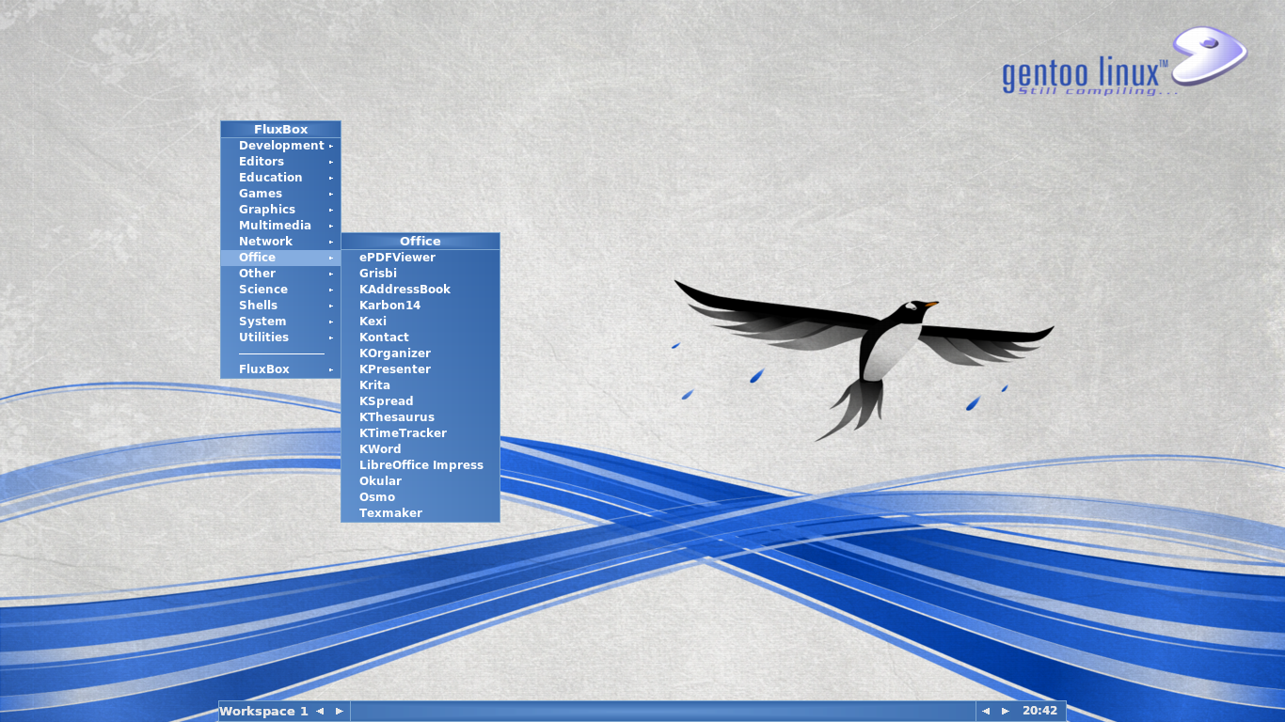
Task: Launch Okular
Action: pos(420,481)
